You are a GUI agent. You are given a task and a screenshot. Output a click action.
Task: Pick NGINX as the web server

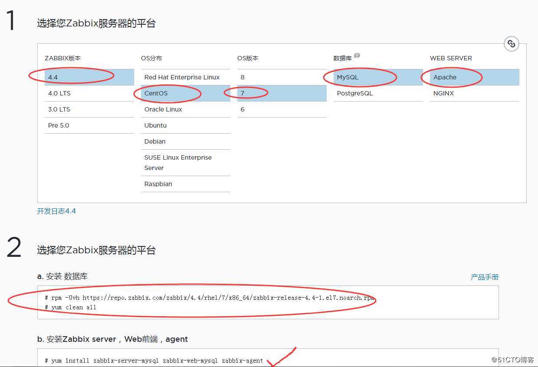tap(475, 93)
